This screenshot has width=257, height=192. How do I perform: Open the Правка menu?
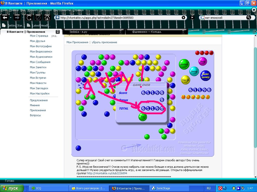click(14, 10)
